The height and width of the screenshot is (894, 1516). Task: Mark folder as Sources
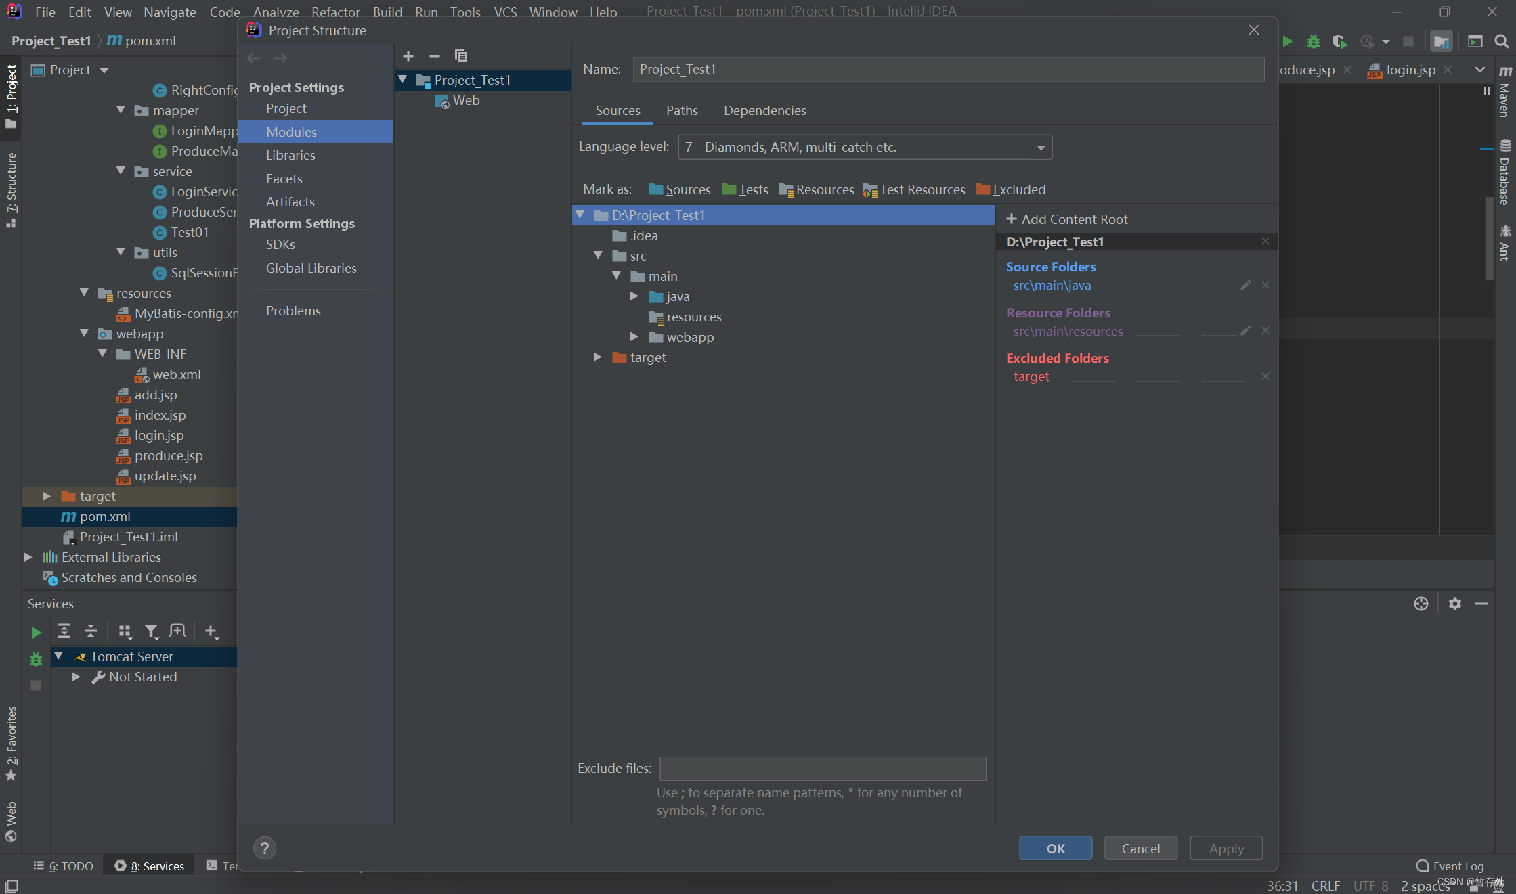coord(679,189)
